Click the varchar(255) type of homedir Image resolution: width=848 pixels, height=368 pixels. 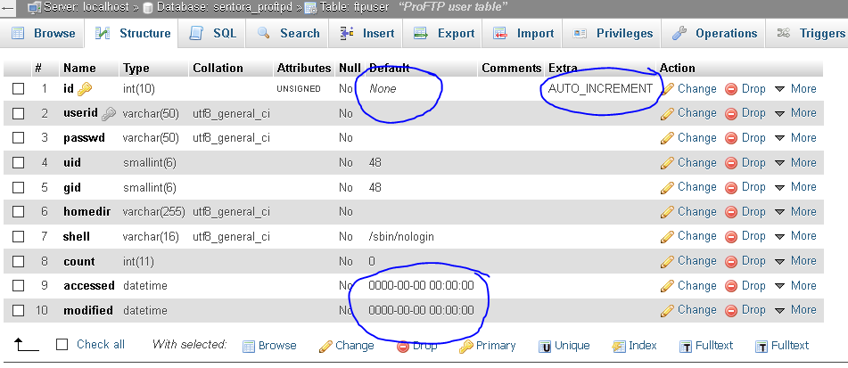154,212
